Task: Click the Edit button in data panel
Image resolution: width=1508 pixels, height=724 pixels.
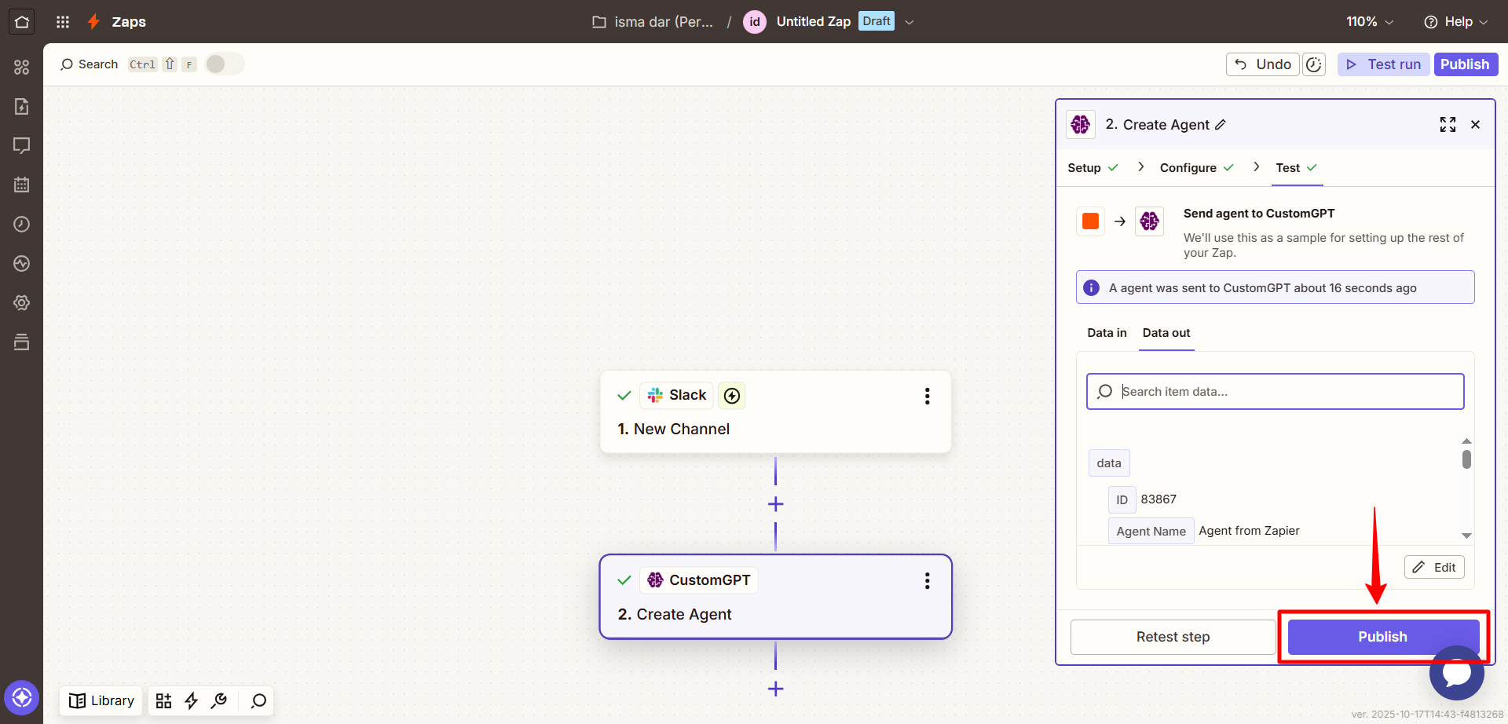Action: (1434, 567)
